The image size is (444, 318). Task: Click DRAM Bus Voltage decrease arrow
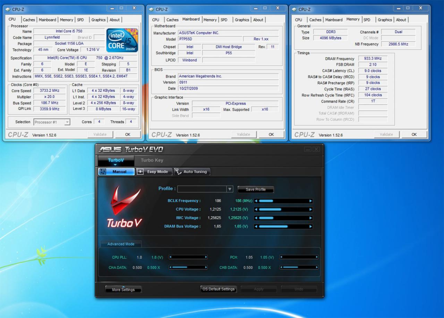[x=256, y=226]
